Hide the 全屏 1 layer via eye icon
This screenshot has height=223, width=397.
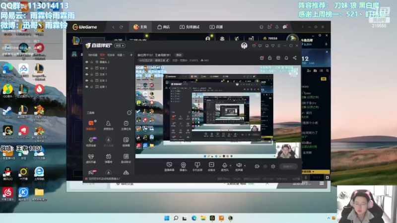pyautogui.click(x=87, y=87)
